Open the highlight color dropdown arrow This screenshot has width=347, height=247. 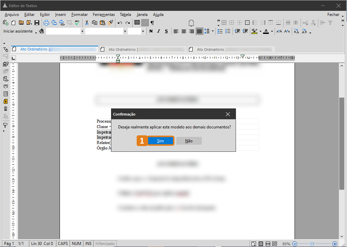pyautogui.click(x=260, y=32)
